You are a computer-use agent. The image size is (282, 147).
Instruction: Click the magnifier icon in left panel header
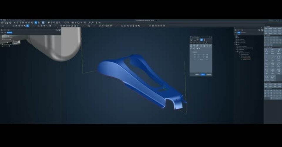tap(56, 30)
